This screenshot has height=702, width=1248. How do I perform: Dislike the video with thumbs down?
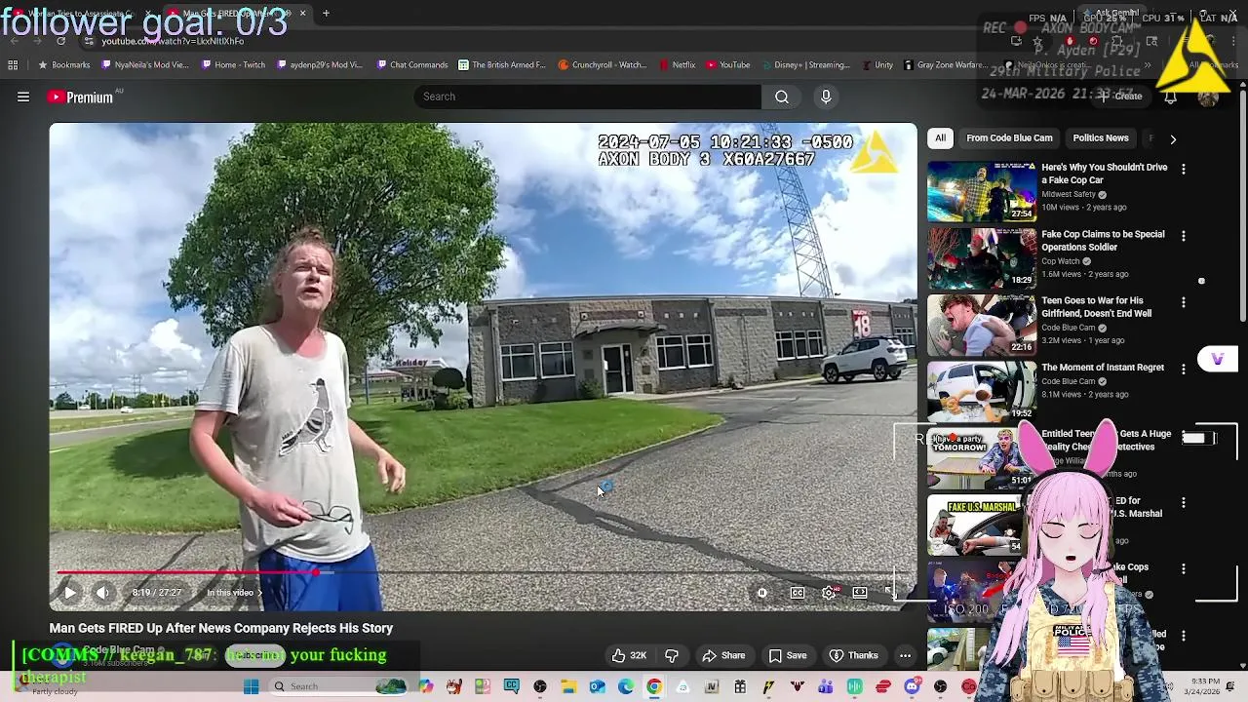click(x=672, y=655)
